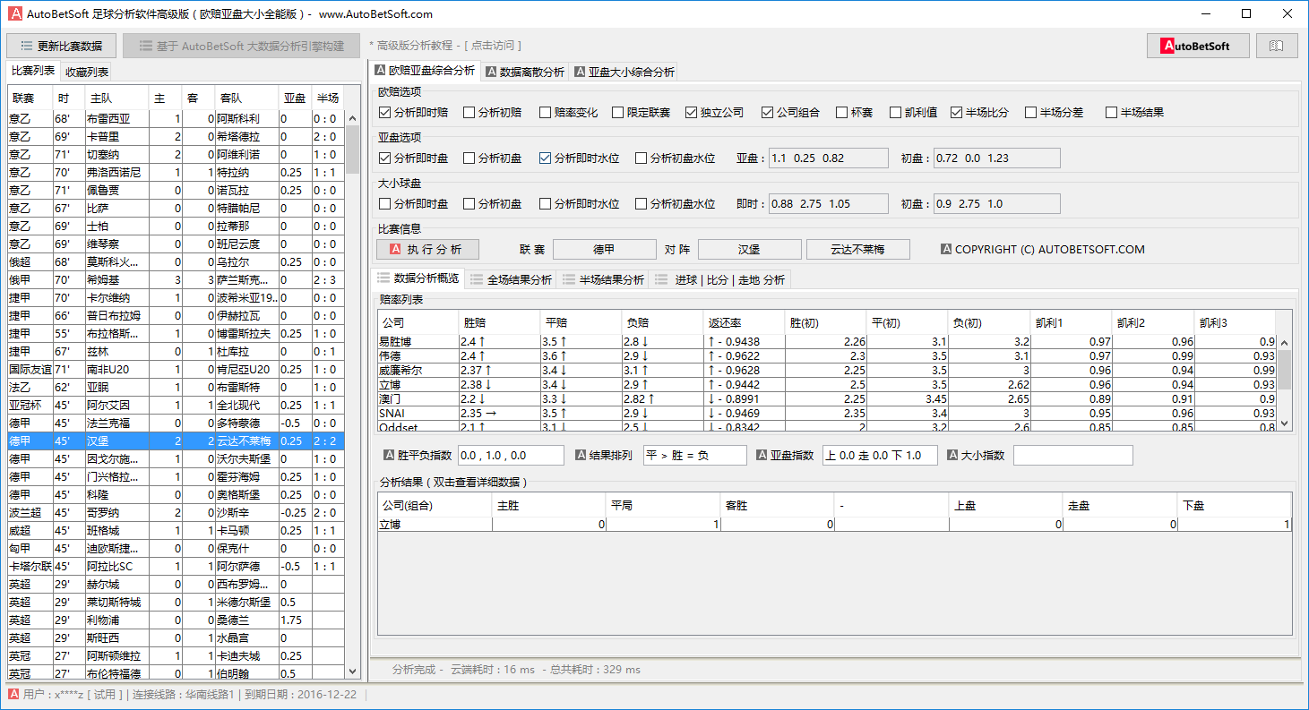The width and height of the screenshot is (1309, 710).
Task: Select the 数据分析概览 sub-tab
Action: (x=418, y=278)
